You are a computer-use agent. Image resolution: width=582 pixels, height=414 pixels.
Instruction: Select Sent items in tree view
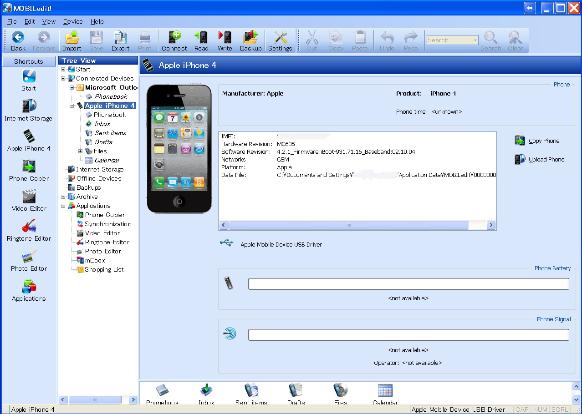(110, 133)
